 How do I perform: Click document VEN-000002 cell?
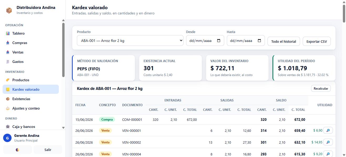point(132,142)
